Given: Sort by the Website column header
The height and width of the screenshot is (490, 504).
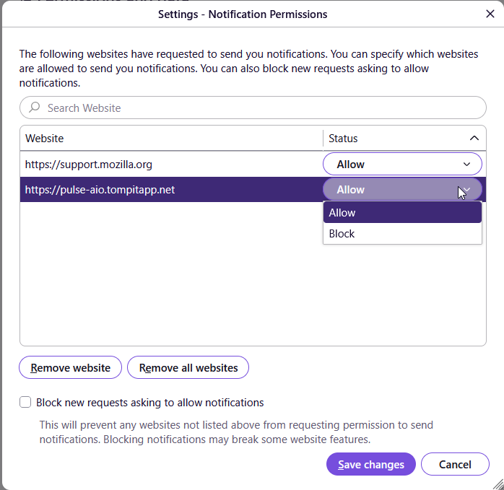Looking at the screenshot, I should click(171, 138).
